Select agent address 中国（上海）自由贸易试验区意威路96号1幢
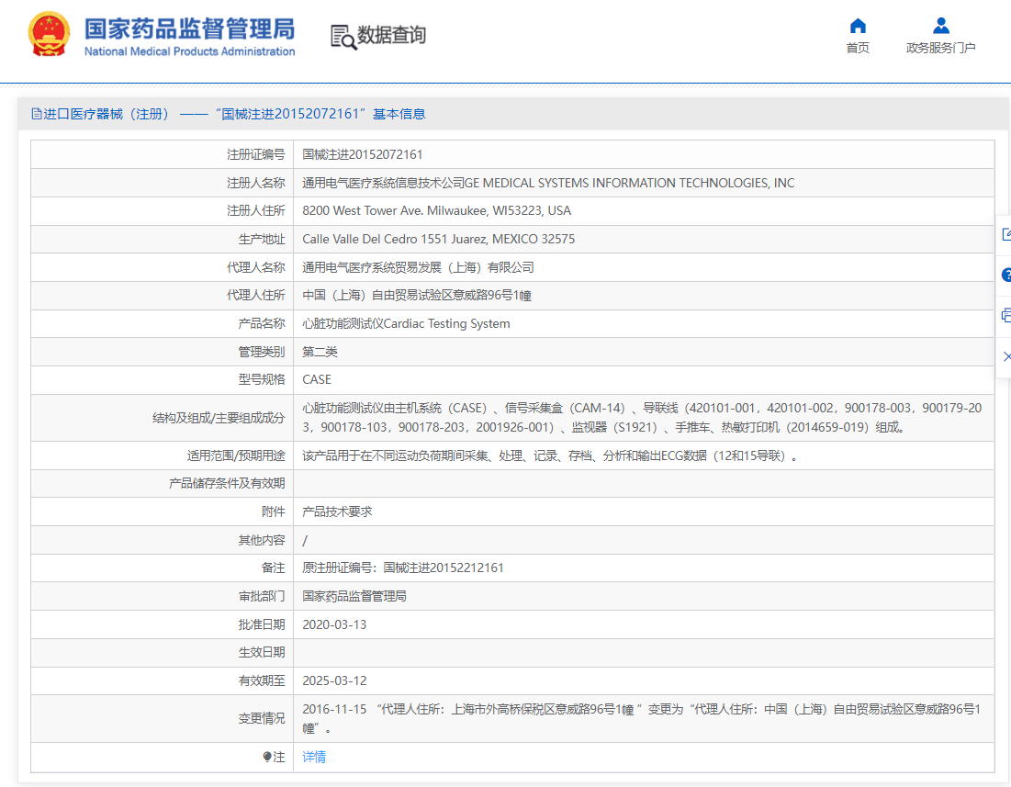Image resolution: width=1011 pixels, height=787 pixels. pos(417,295)
